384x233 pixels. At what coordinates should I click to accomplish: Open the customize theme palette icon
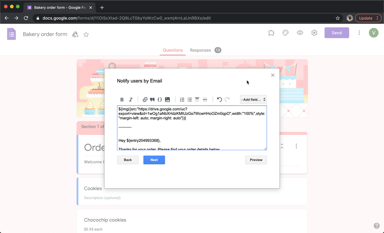click(x=285, y=33)
